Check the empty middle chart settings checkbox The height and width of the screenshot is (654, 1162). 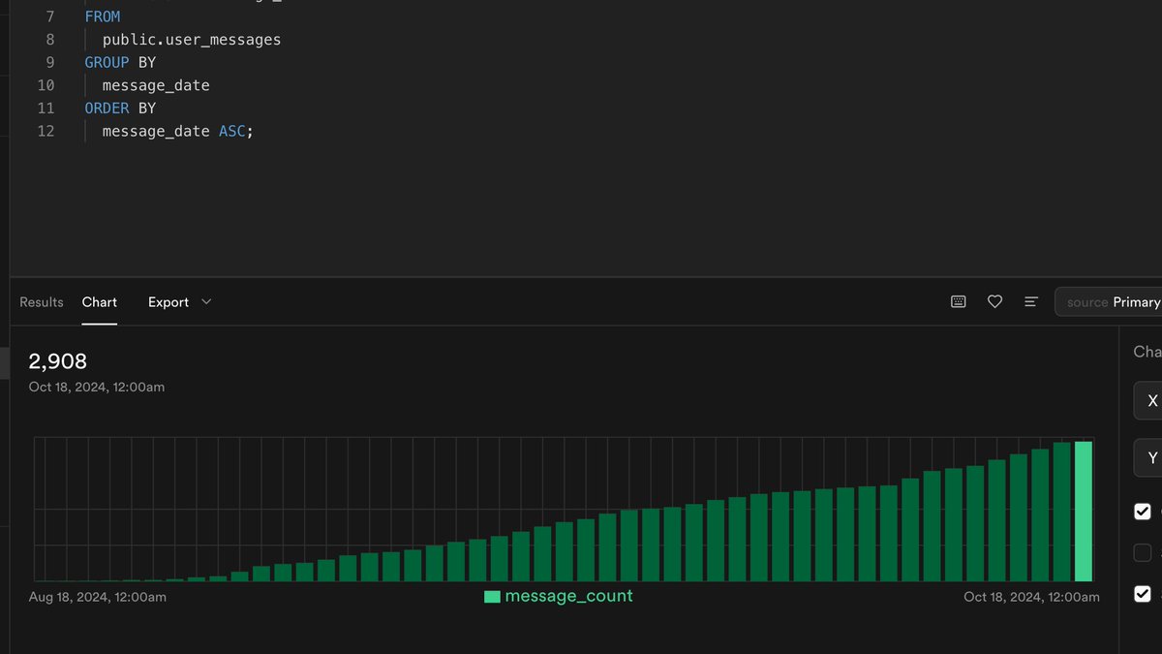pos(1143,552)
